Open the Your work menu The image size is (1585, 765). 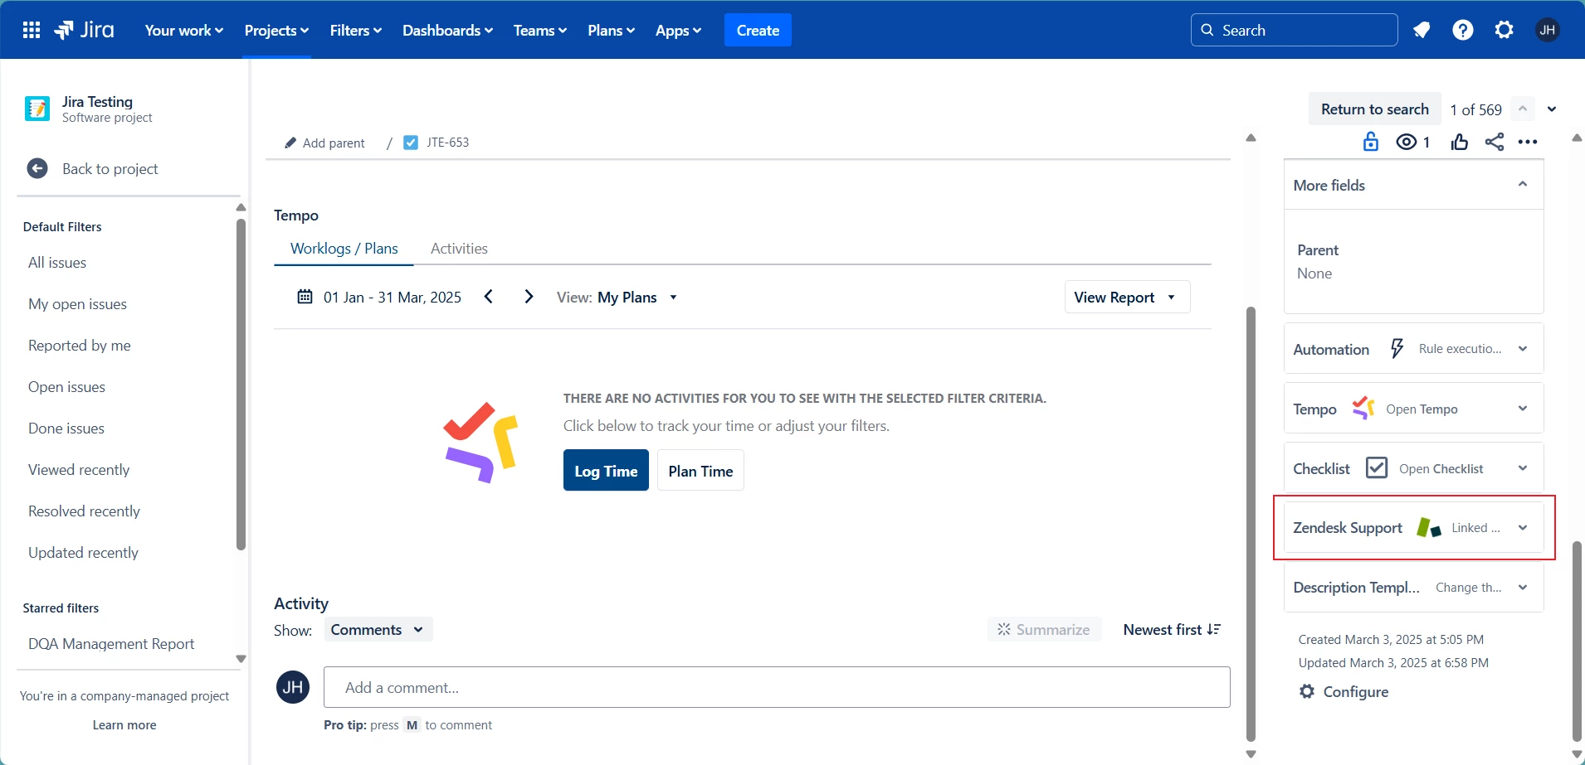183,30
